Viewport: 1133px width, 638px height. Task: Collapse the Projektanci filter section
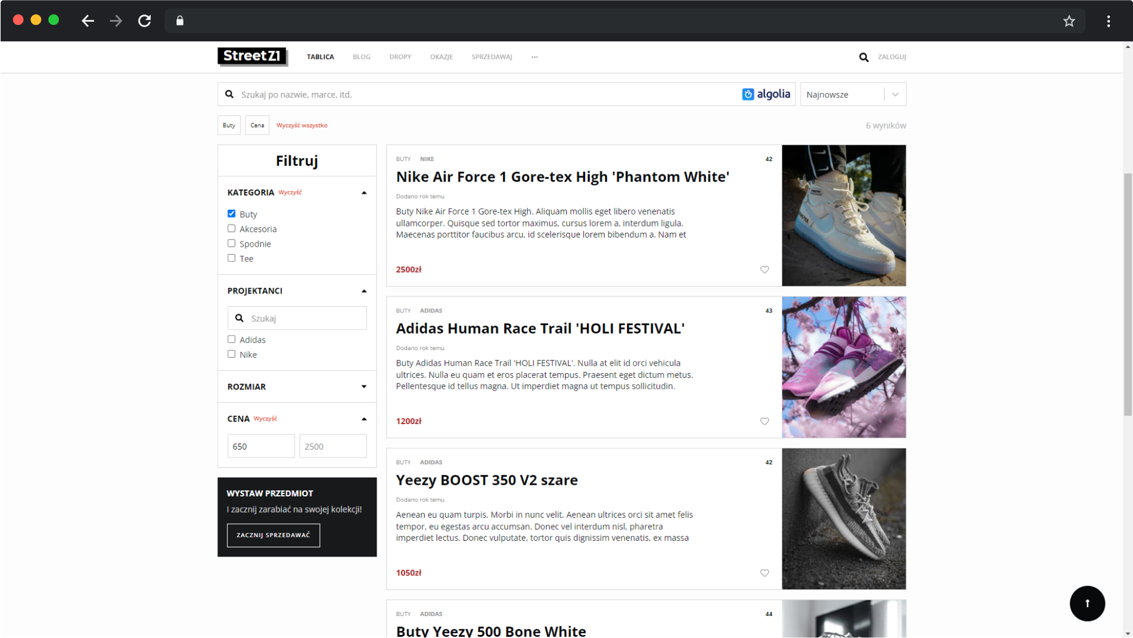coord(364,291)
